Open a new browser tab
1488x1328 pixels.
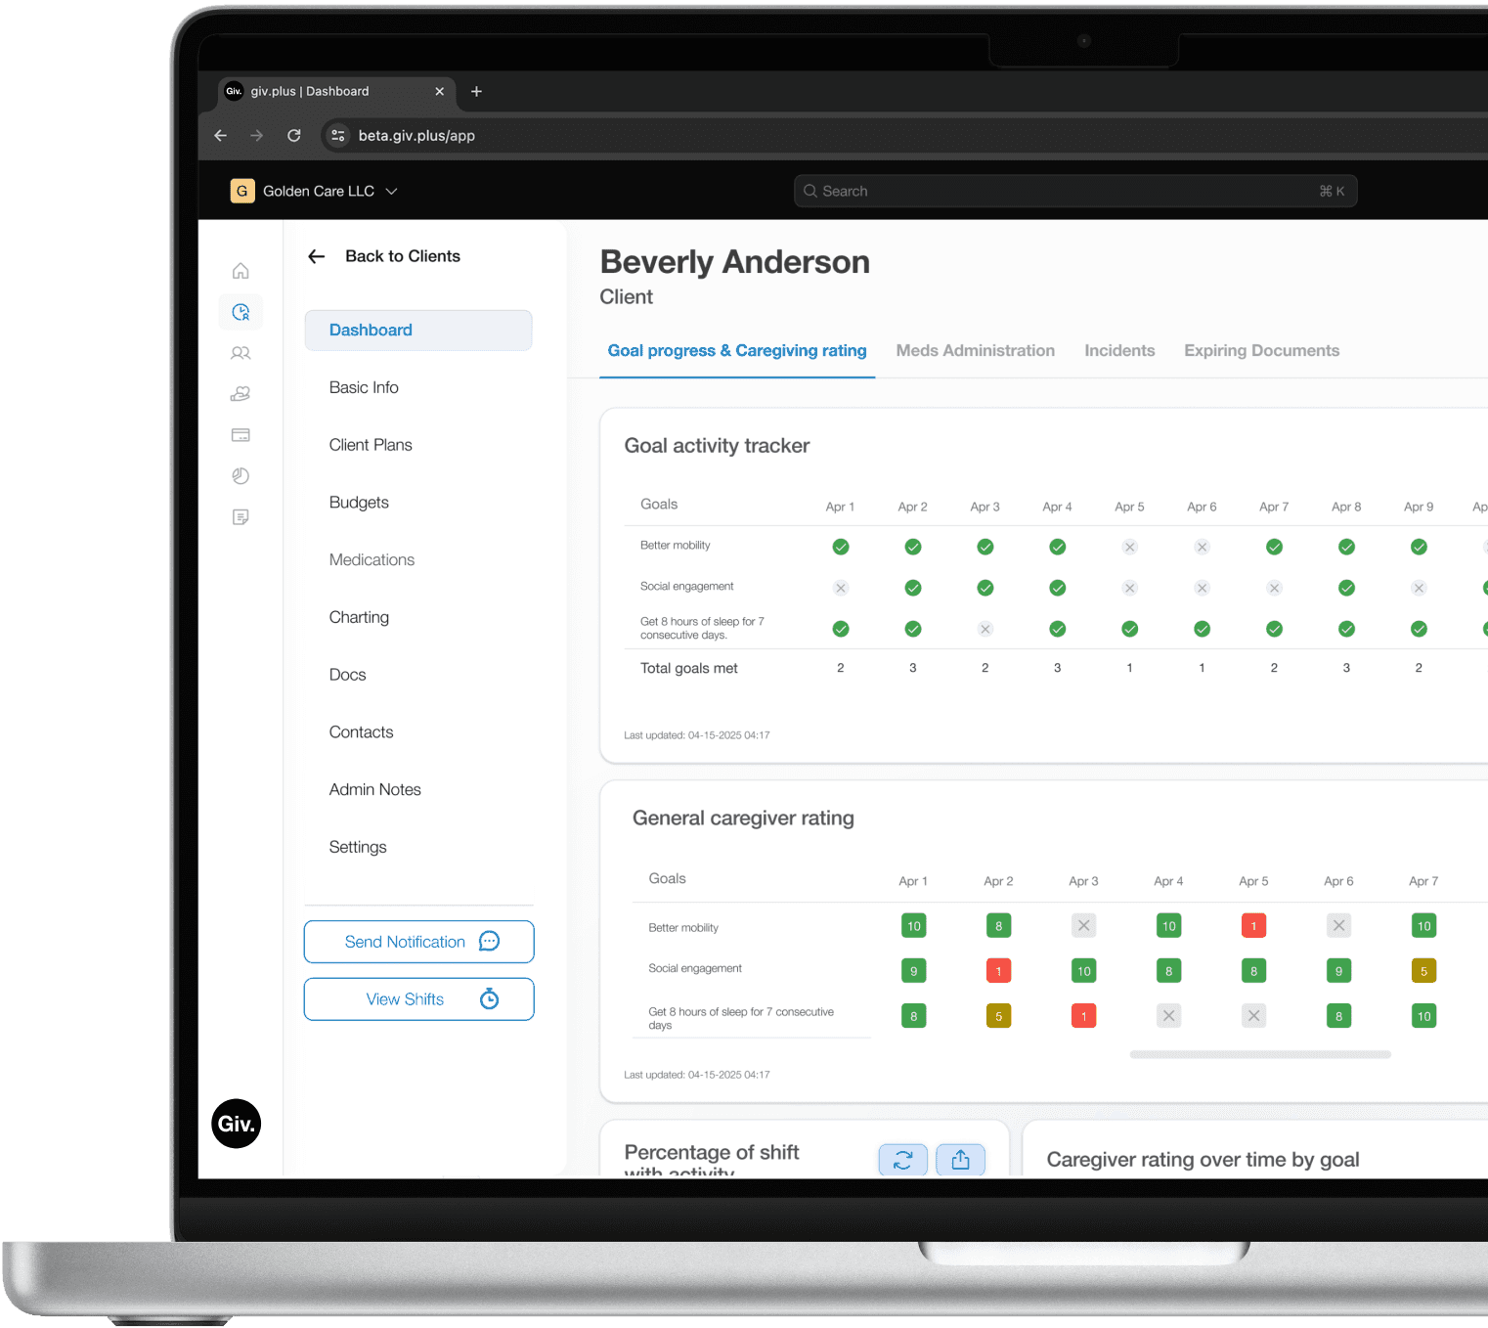(476, 91)
